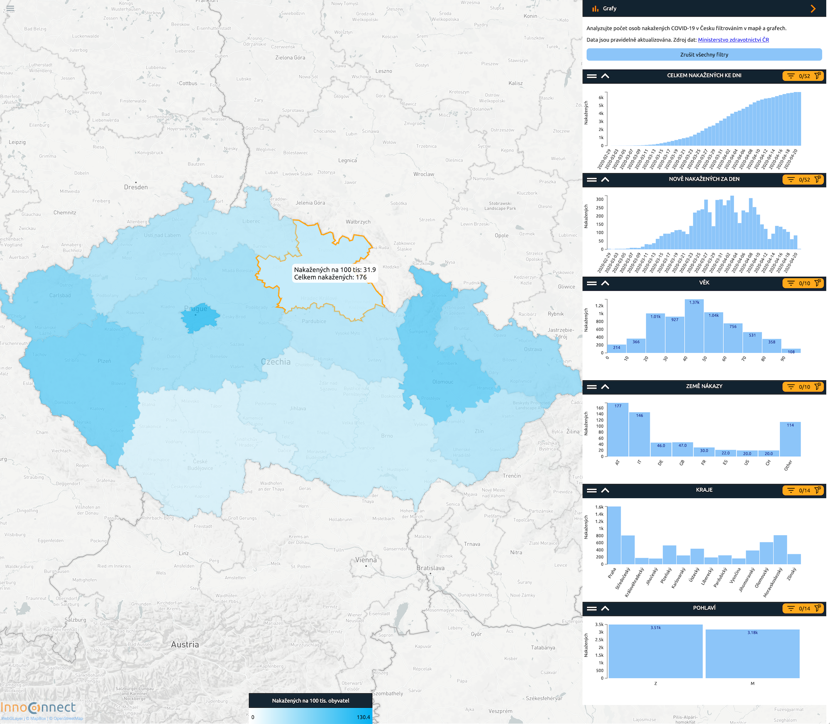Collapse the CELKEM NAKAŽENÝCH KE DNI chart
The height and width of the screenshot is (724, 830).
(x=605, y=76)
